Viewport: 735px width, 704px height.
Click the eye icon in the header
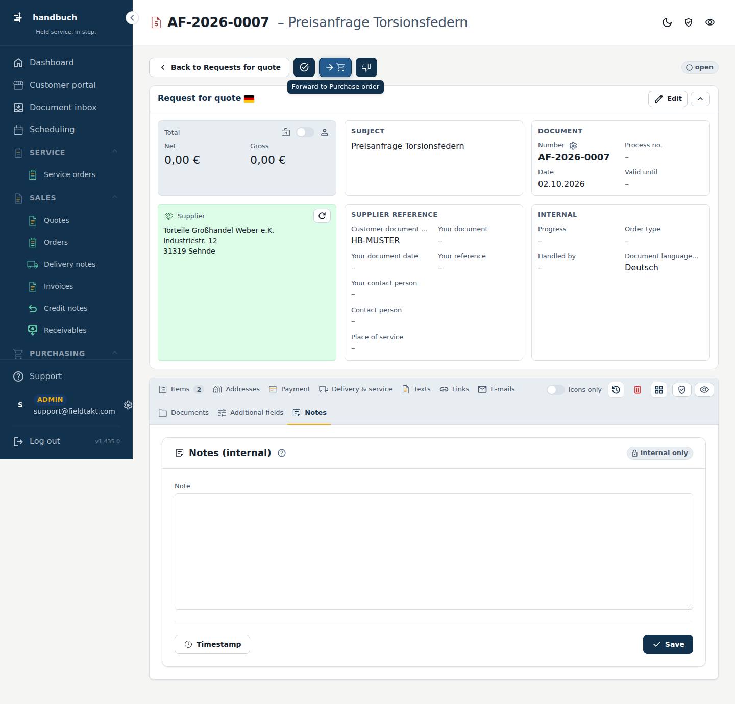pos(710,22)
